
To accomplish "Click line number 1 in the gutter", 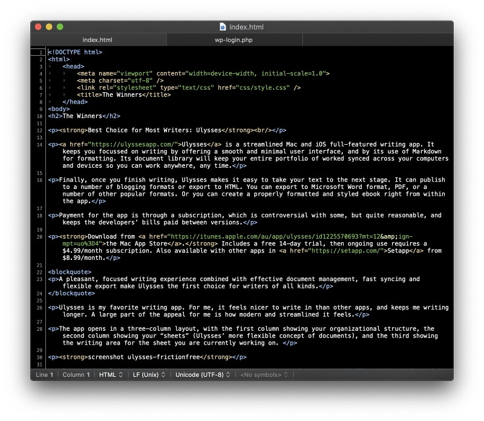I will click(41, 53).
